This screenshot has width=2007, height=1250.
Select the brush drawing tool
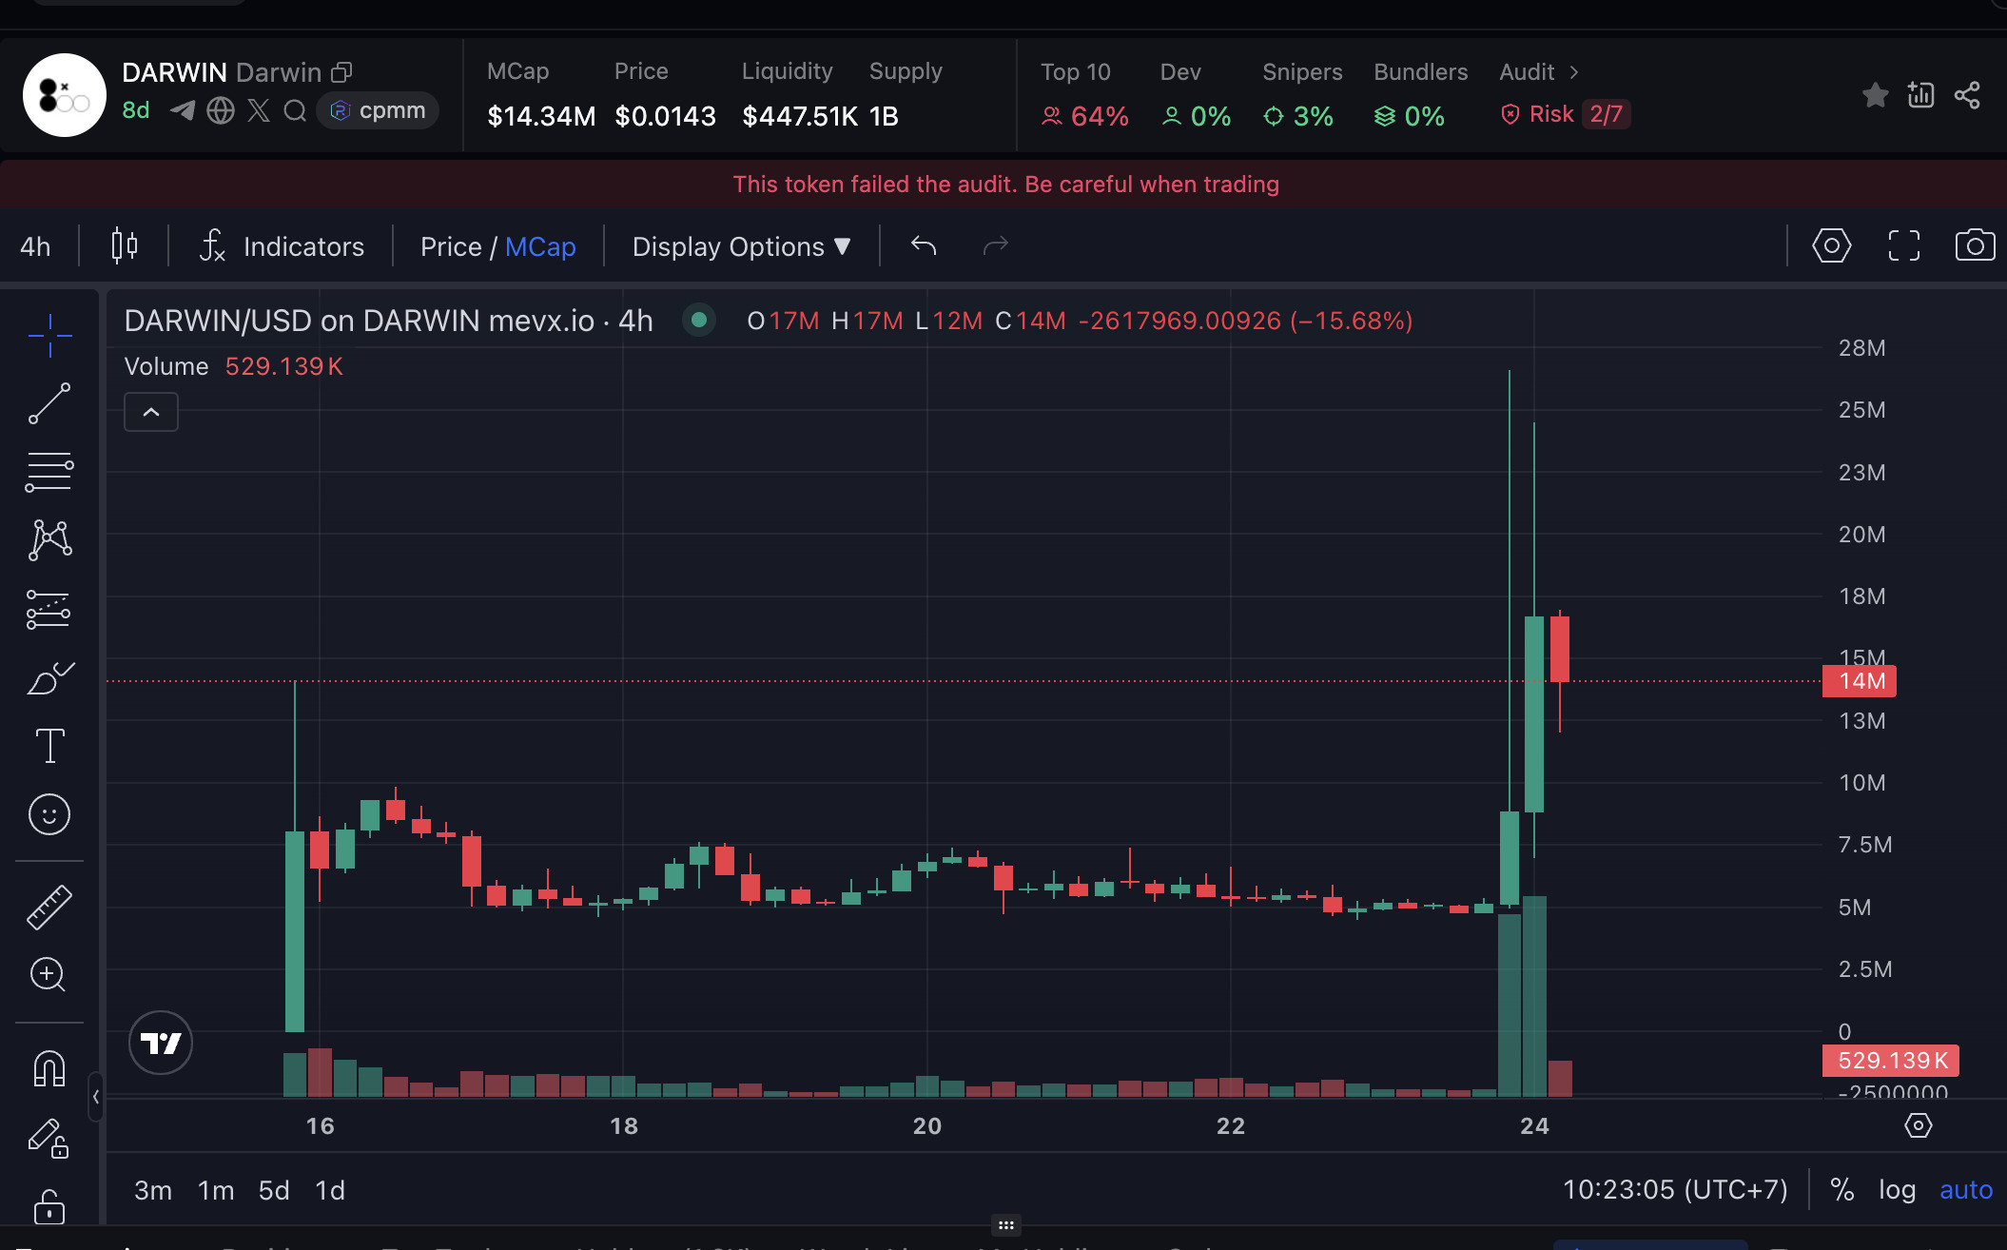point(49,678)
